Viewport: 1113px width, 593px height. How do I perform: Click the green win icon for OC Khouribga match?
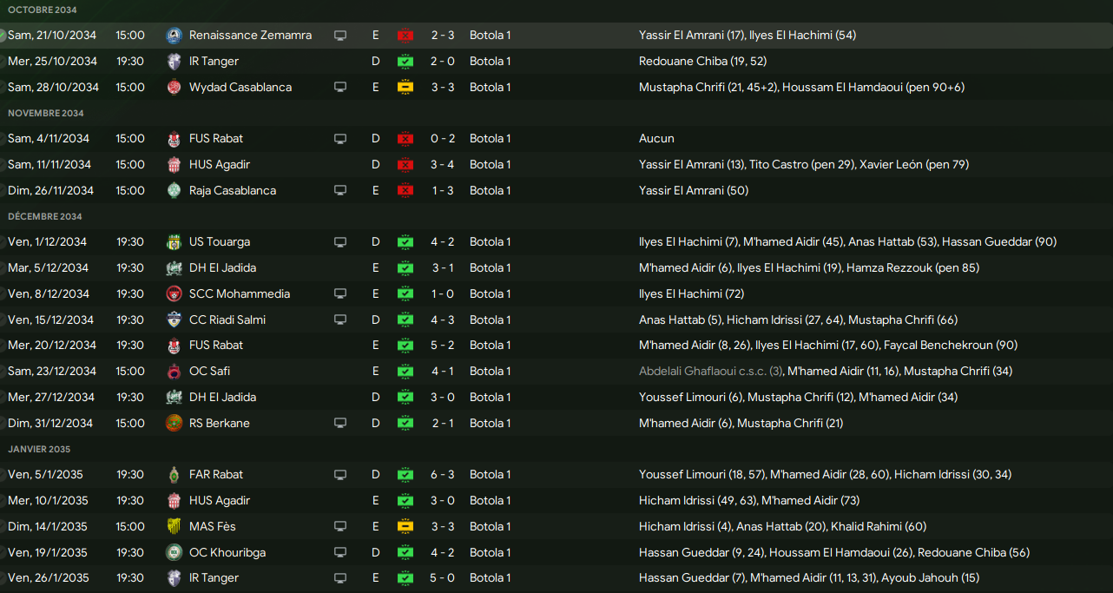coord(405,553)
